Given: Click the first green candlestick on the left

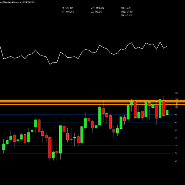Looking at the screenshot, I should coord(4,147).
